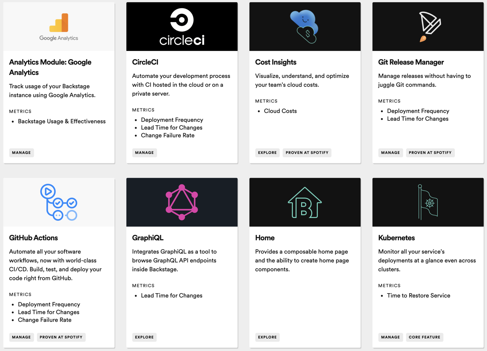The image size is (487, 351).
Task: Click EXPLORE tag on Cost Insights card
Action: tap(267, 153)
